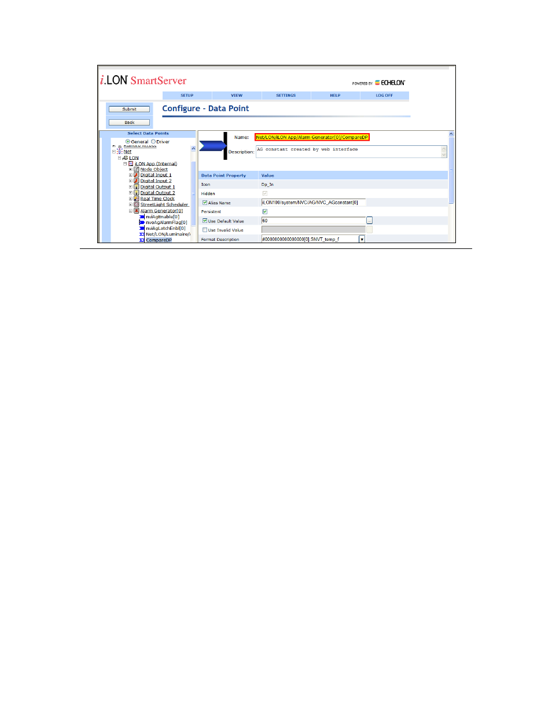Click the Name field with CompareDP path
The height and width of the screenshot is (715, 552).
(312, 137)
